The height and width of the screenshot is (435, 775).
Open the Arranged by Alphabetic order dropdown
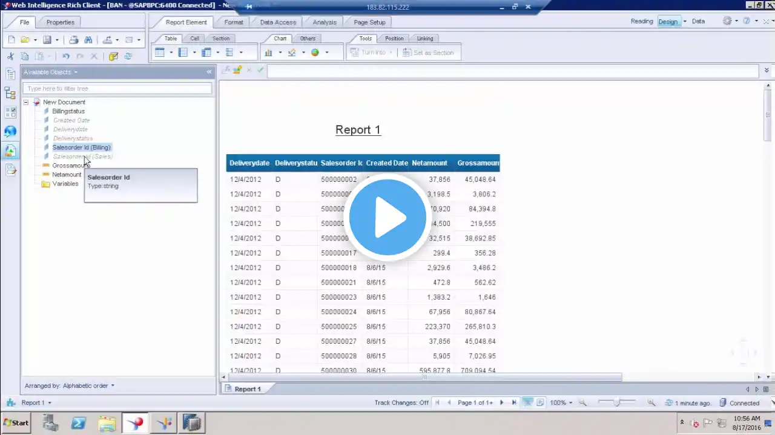point(70,385)
